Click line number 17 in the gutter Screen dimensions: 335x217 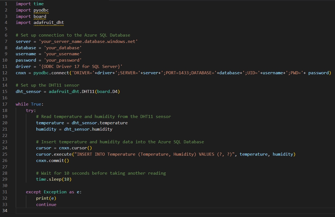[x=5, y=104]
